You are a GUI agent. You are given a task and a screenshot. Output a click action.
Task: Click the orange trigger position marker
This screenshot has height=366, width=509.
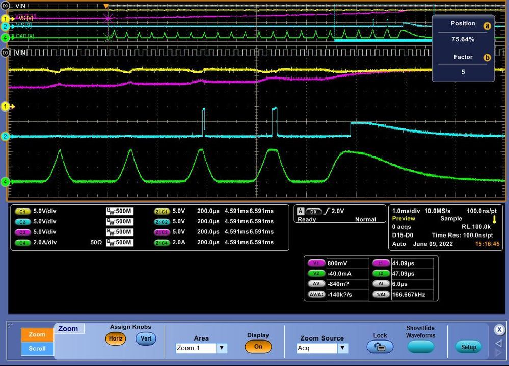tap(105, 6)
